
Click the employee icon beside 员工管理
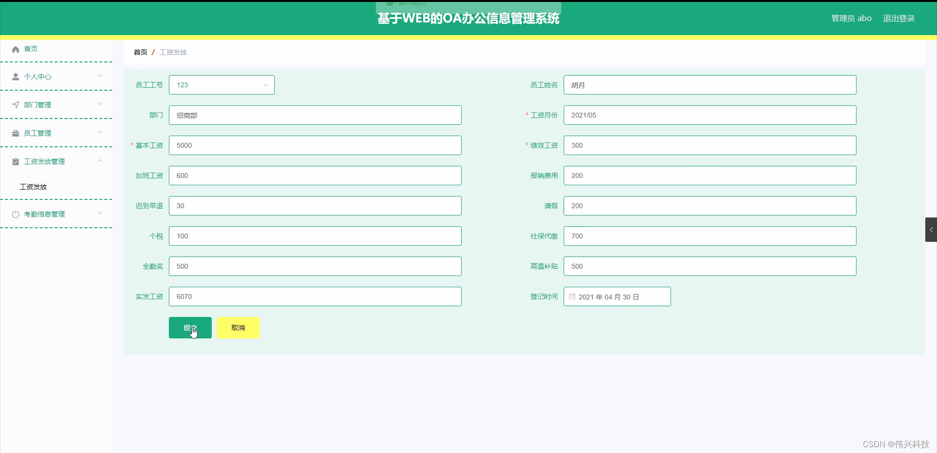coord(15,133)
